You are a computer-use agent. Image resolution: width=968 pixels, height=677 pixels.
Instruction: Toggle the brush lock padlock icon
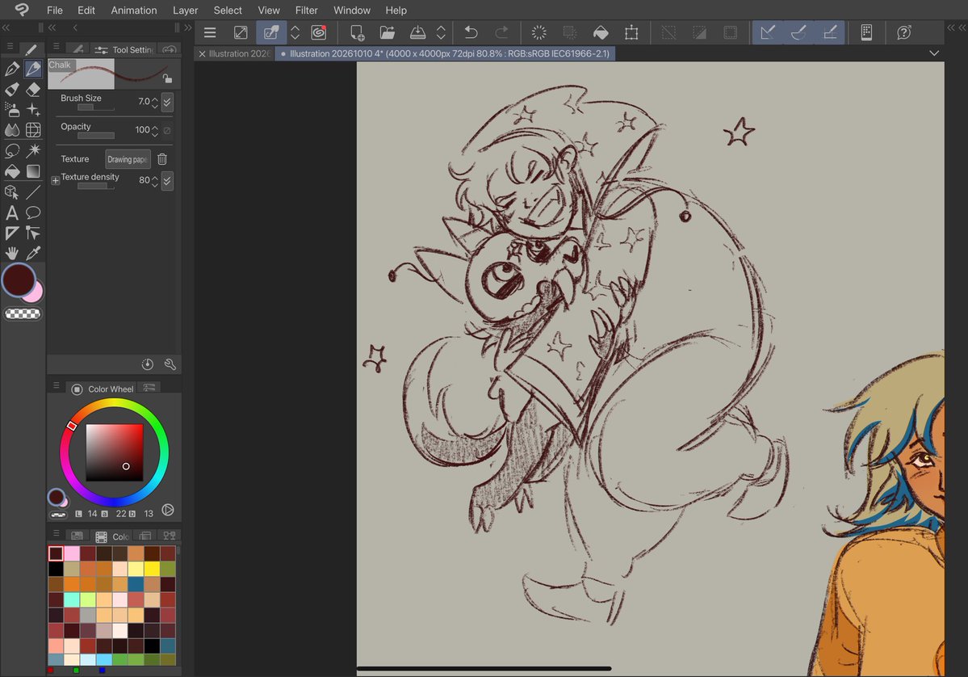pos(167,78)
